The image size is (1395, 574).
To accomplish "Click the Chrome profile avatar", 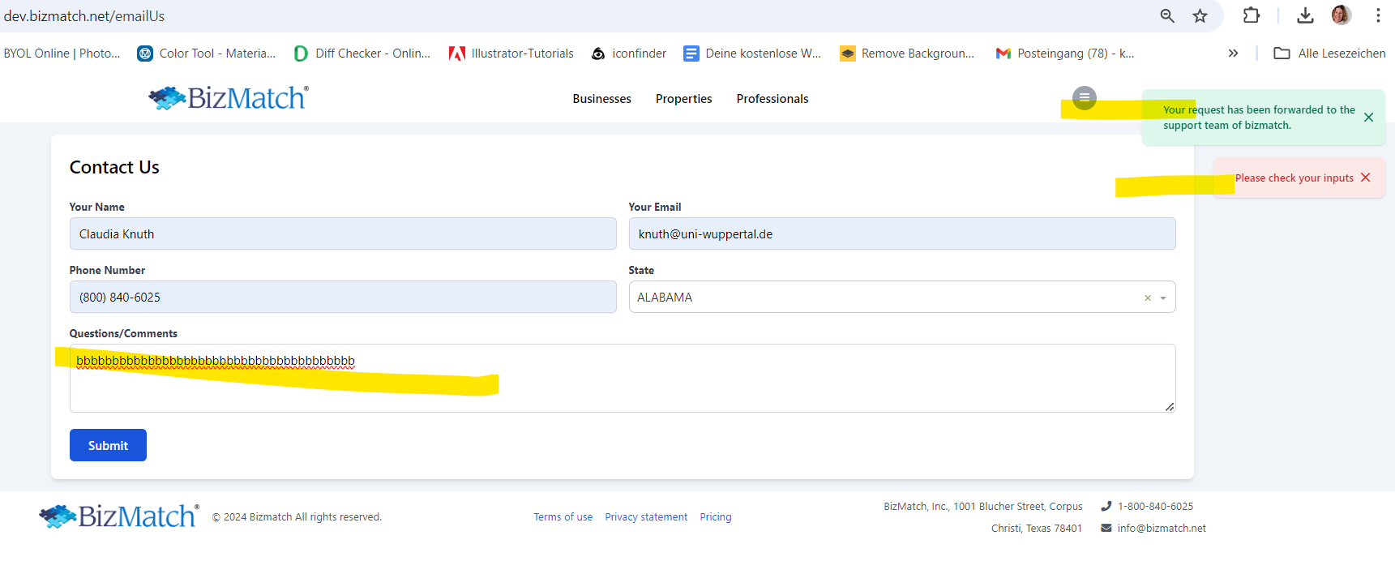I will [1341, 15].
